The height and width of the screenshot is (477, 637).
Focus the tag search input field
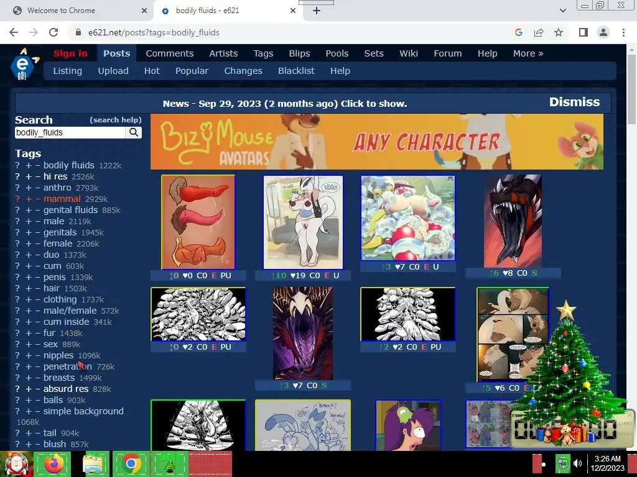pos(70,132)
